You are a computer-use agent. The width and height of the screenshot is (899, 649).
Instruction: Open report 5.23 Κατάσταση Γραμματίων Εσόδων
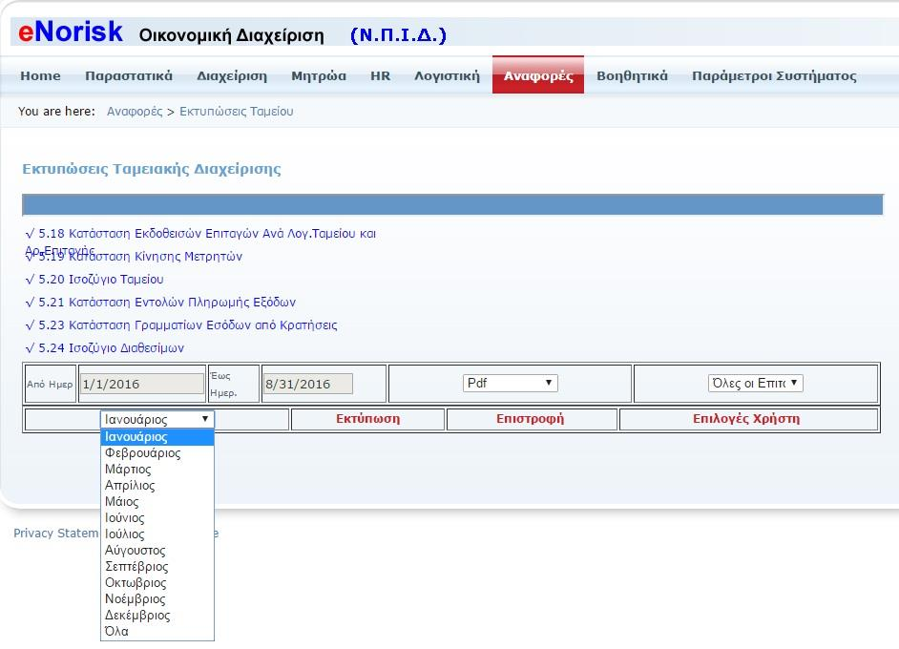[x=181, y=325]
